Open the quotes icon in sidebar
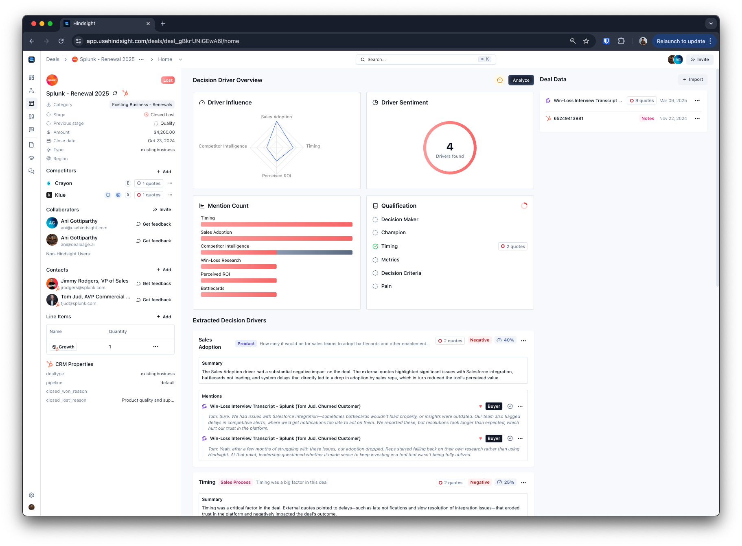 (31, 117)
